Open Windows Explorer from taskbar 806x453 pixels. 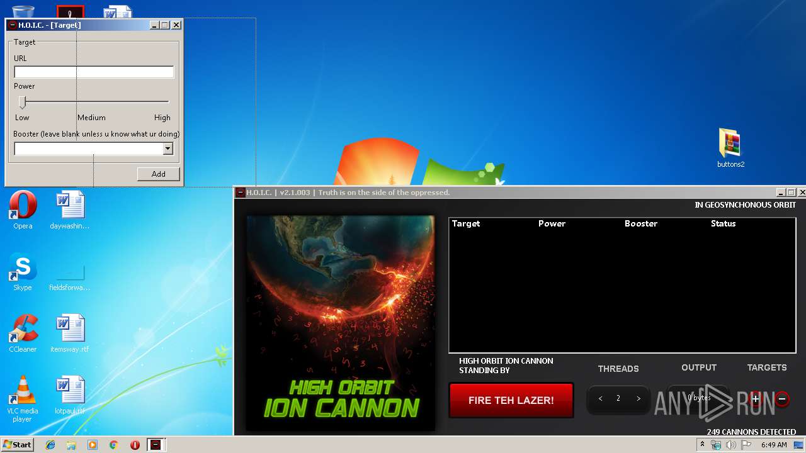71,445
